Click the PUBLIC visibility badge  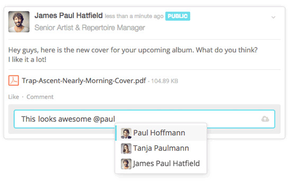pyautogui.click(x=178, y=16)
